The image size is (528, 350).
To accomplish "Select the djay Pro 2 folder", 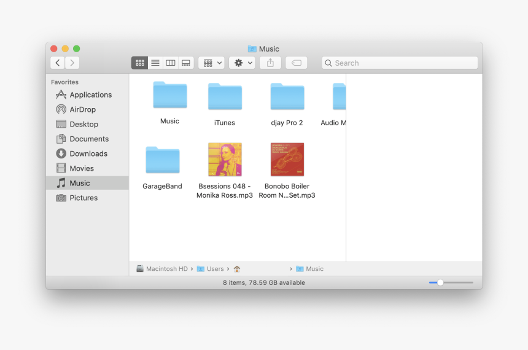I will (x=287, y=96).
